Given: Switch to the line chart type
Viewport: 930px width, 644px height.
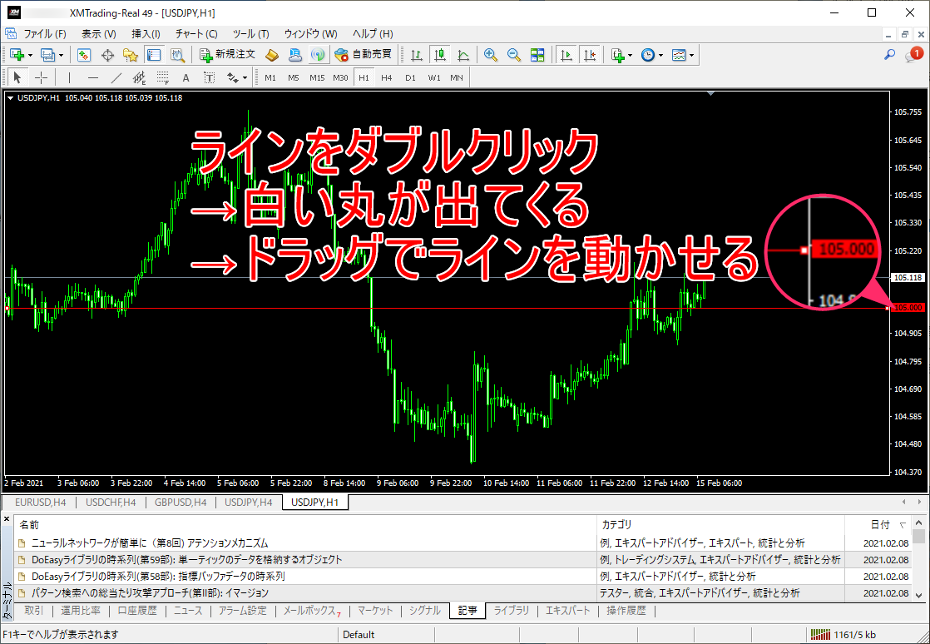Looking at the screenshot, I should click(x=463, y=55).
